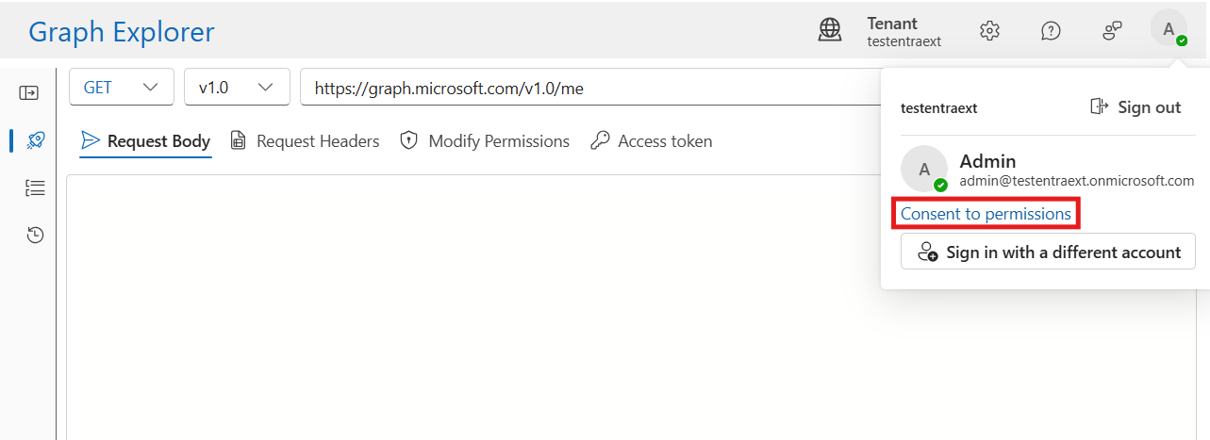Open the resources list icon in sidebar
Screen dimensions: 1210x440
(35, 188)
